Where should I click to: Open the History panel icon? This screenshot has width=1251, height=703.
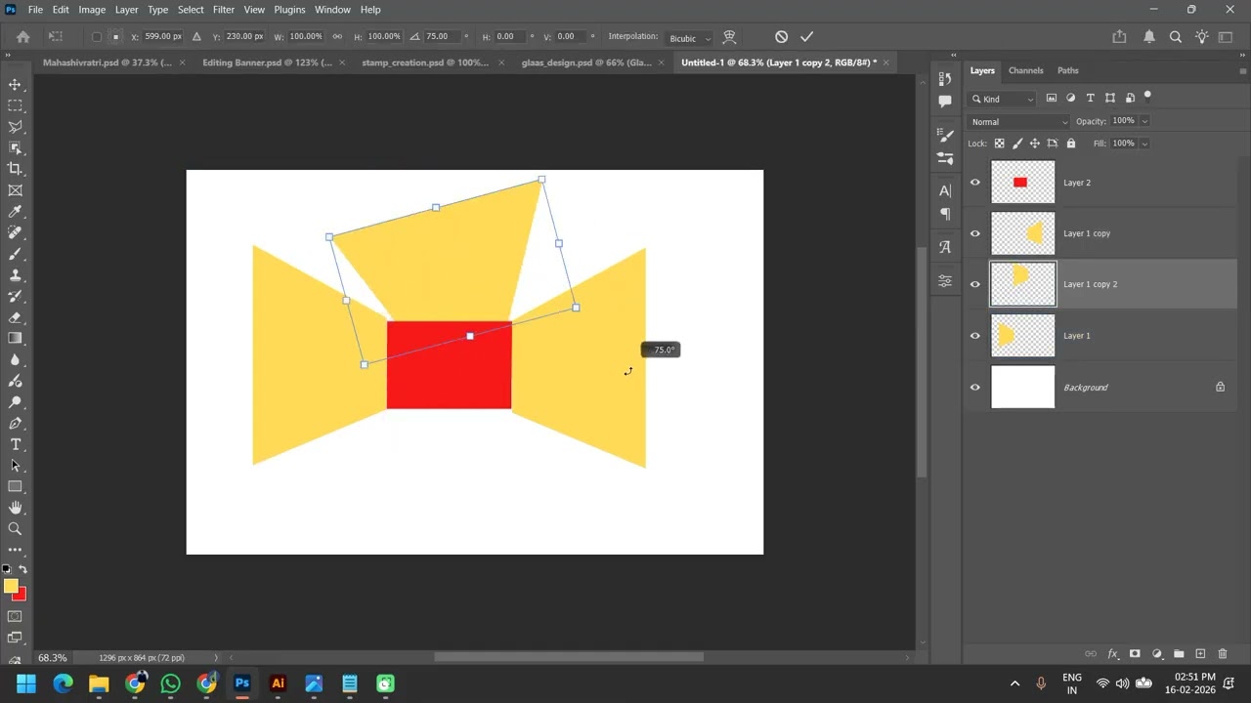945,79
